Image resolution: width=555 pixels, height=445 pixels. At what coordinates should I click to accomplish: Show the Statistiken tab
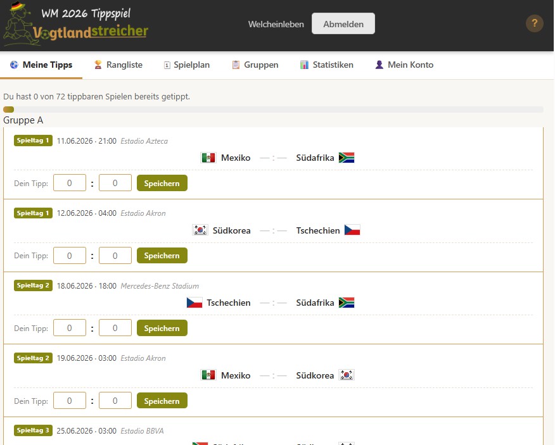tap(327, 65)
